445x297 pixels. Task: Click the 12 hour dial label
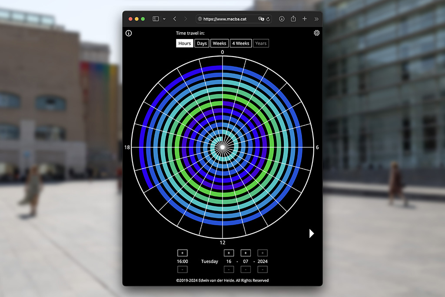pyautogui.click(x=222, y=243)
